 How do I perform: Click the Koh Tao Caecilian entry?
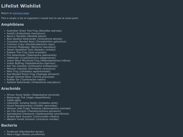32,66
